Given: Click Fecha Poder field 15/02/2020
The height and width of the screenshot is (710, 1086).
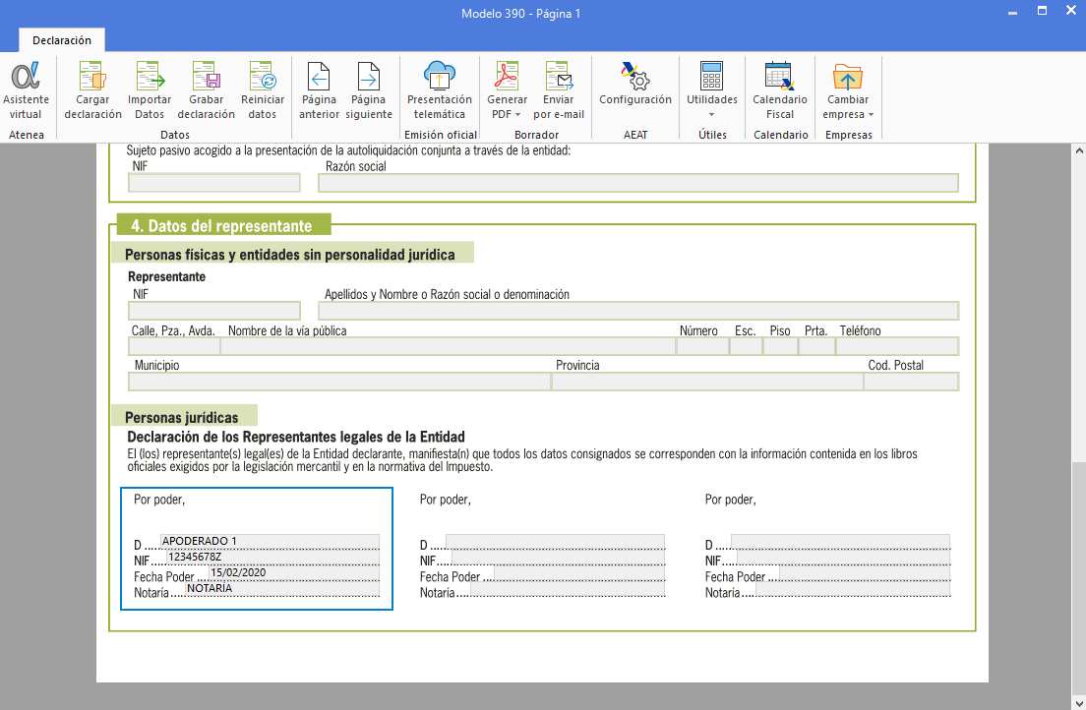Looking at the screenshot, I should coord(294,573).
